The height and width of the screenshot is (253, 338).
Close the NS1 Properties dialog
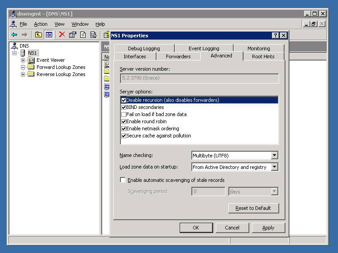[x=284, y=35]
